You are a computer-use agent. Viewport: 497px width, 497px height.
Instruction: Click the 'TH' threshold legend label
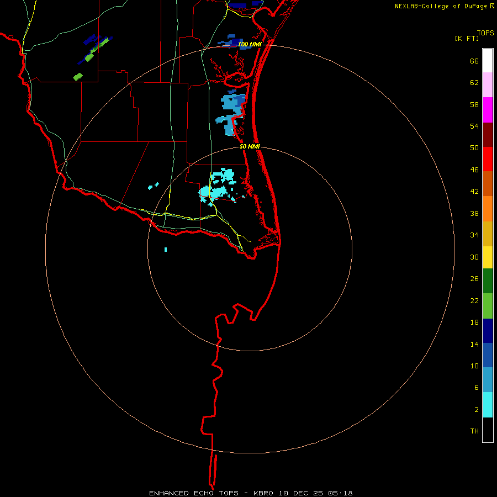474,431
